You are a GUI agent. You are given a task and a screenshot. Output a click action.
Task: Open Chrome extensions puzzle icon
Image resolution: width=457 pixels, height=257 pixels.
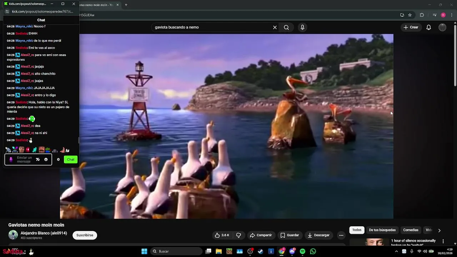[x=422, y=15]
